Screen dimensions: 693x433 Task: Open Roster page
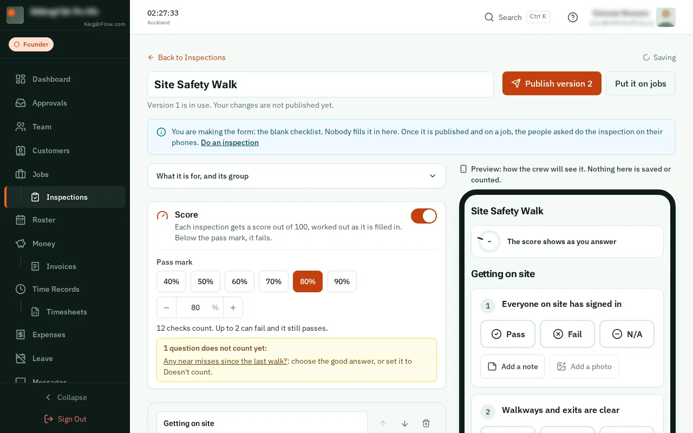point(65,220)
